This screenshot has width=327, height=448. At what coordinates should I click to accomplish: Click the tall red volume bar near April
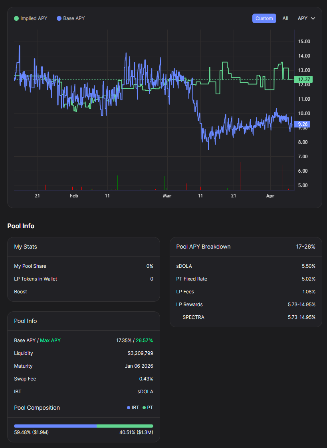point(283,177)
